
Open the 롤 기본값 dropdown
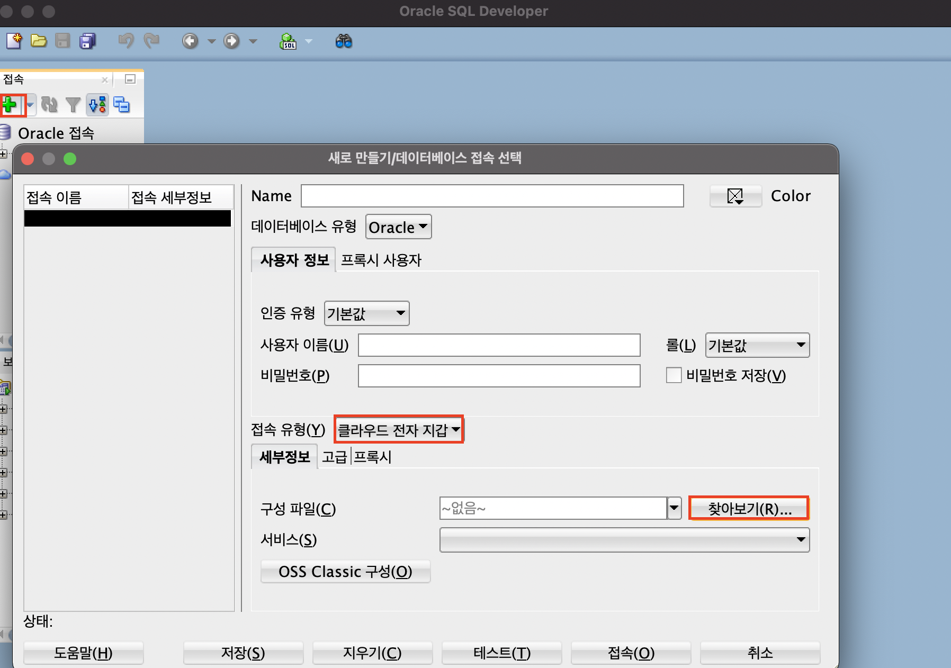pos(757,345)
